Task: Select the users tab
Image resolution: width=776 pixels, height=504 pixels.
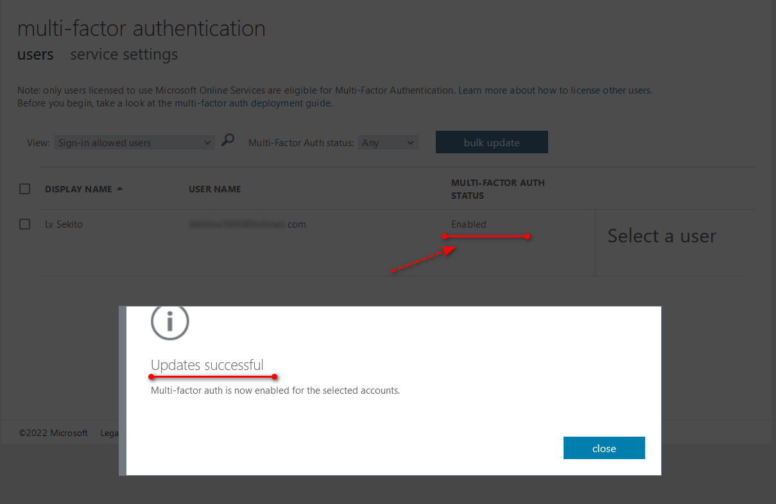Action: tap(35, 55)
